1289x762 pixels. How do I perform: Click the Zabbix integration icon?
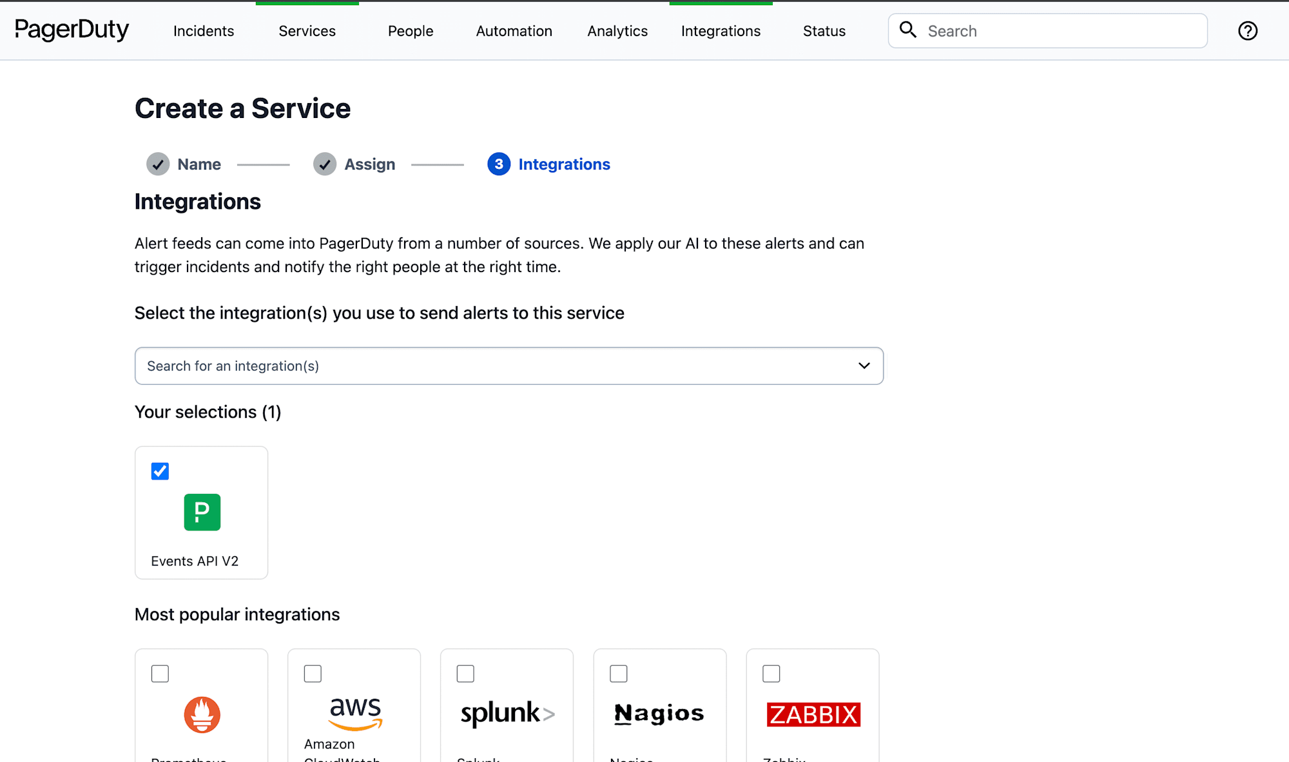pos(813,715)
